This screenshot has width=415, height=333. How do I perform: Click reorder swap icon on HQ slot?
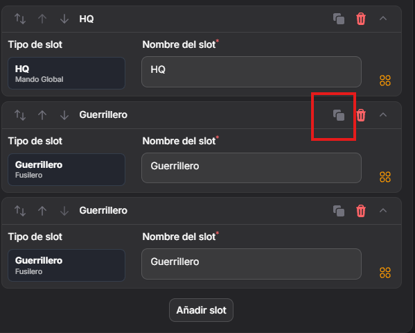click(x=20, y=19)
